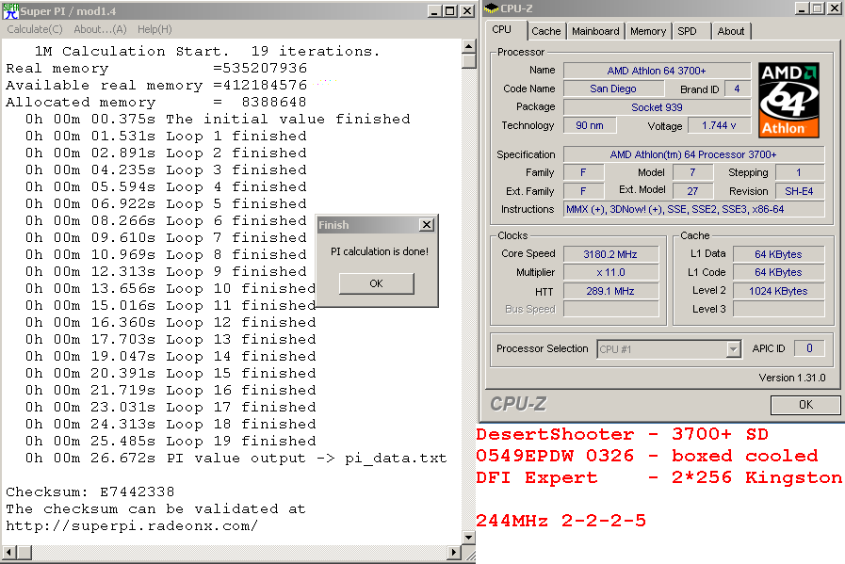This screenshot has height=564, width=845.
Task: Click the 1M Calculation Start line
Action: pyautogui.click(x=207, y=51)
